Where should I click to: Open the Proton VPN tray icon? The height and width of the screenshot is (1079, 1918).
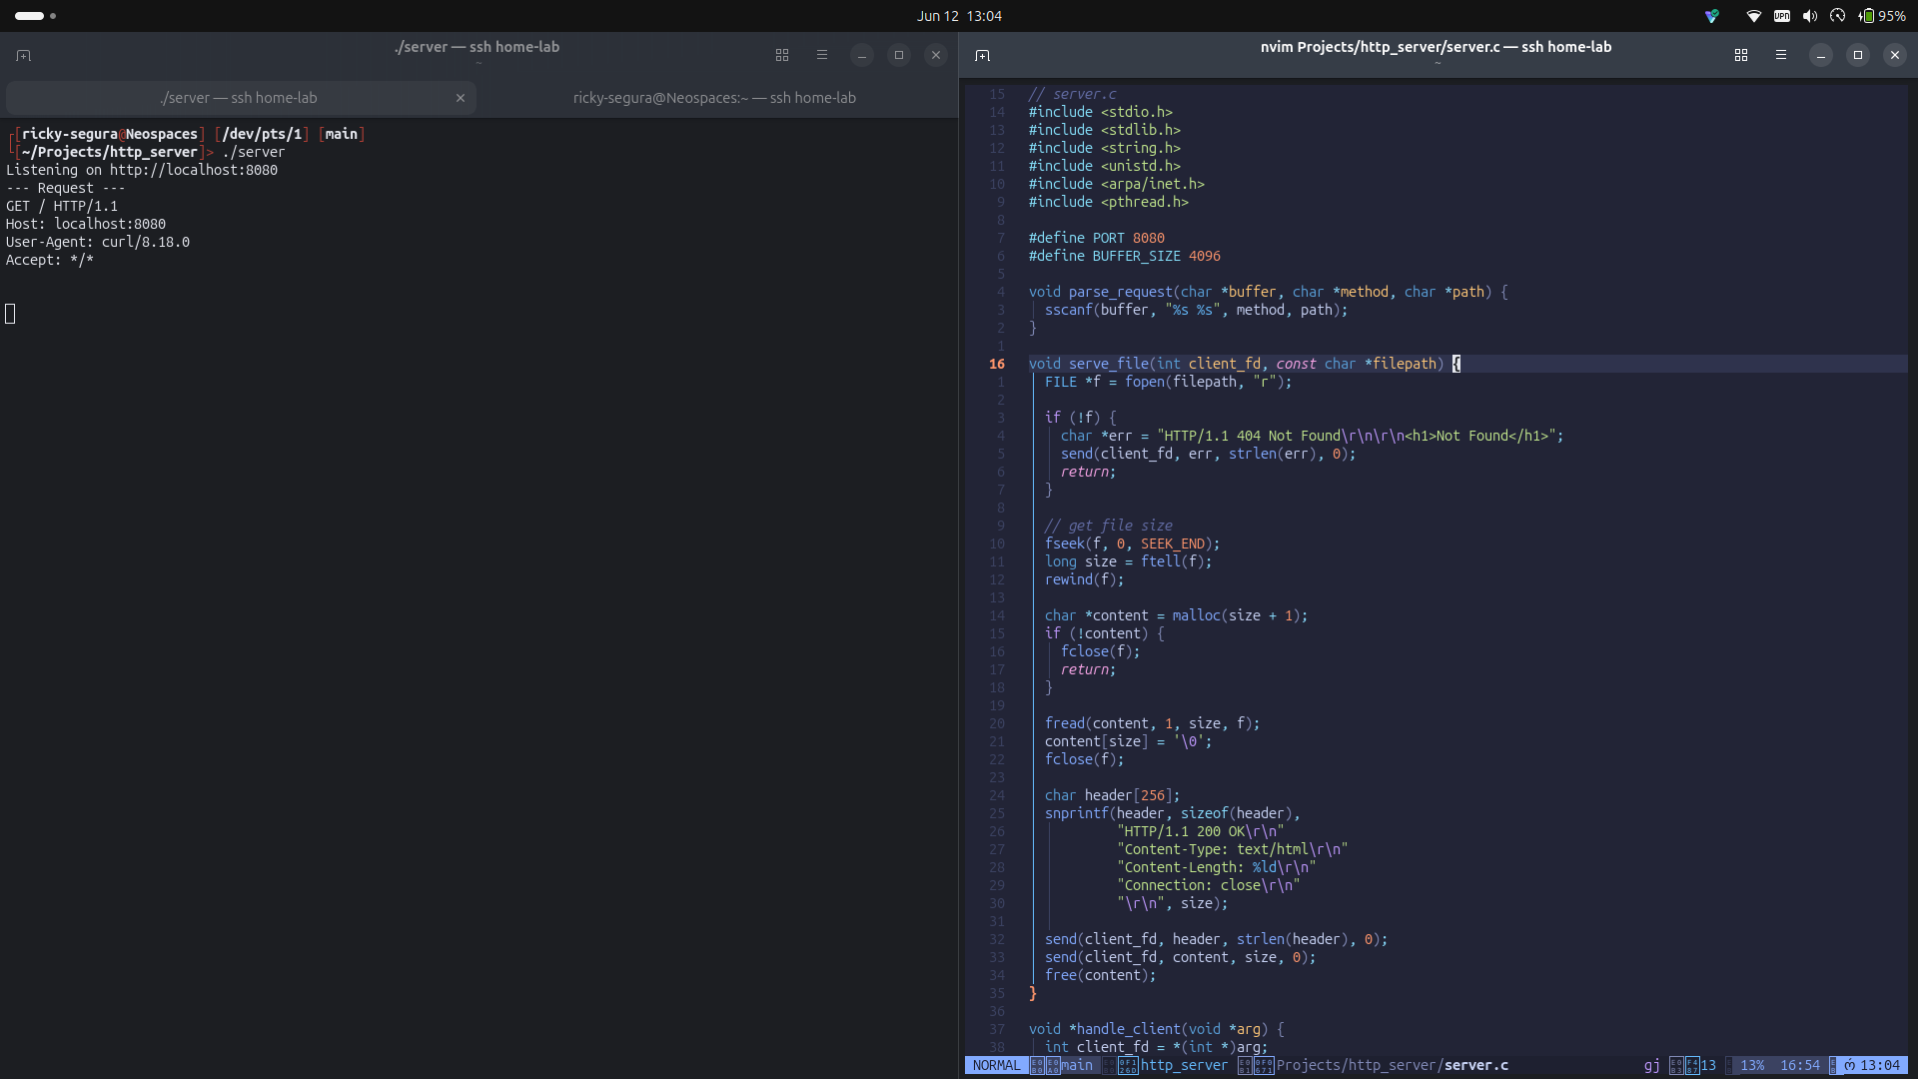(1712, 16)
